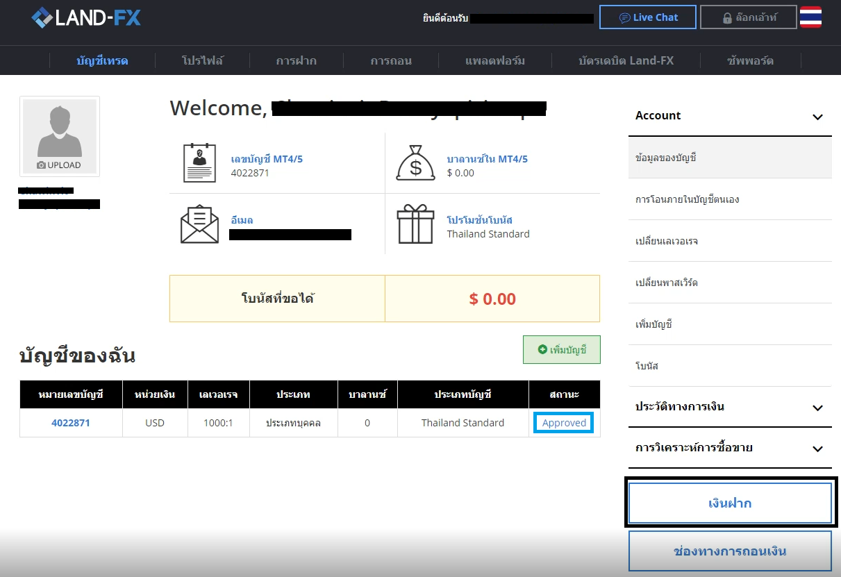Select โบนัส in the sidebar list
This screenshot has height=577, width=841.
pyautogui.click(x=730, y=366)
